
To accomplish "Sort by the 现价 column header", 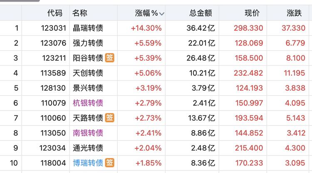I will click(x=252, y=13).
